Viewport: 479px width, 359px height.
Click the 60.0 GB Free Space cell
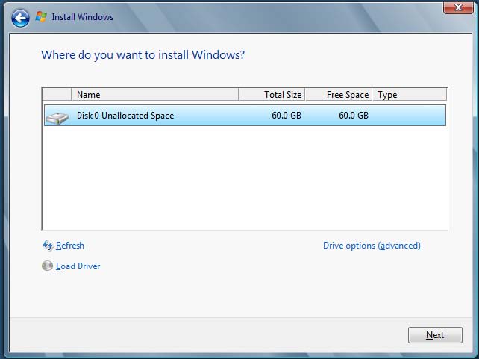(353, 116)
